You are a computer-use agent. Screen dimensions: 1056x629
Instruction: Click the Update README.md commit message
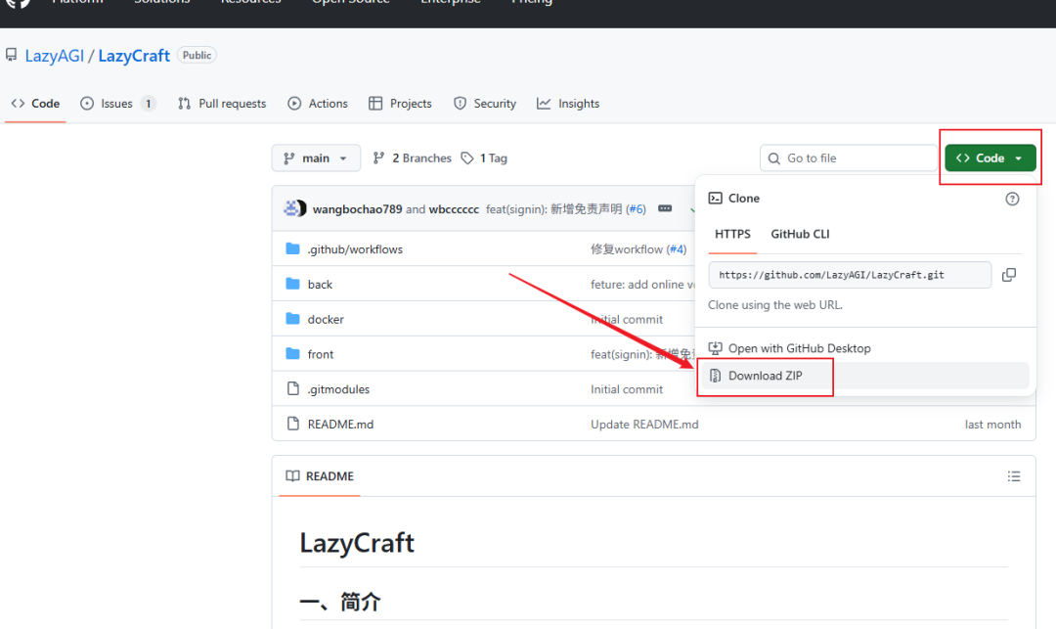pyautogui.click(x=644, y=425)
